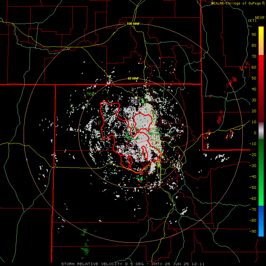The width and height of the screenshot is (266, 266).
Task: Click the -40 scale value
Action: coord(253,177)
